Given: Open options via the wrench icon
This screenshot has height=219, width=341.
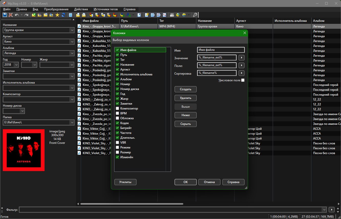Looking at the screenshot, I should pyautogui.click(x=195, y=15).
